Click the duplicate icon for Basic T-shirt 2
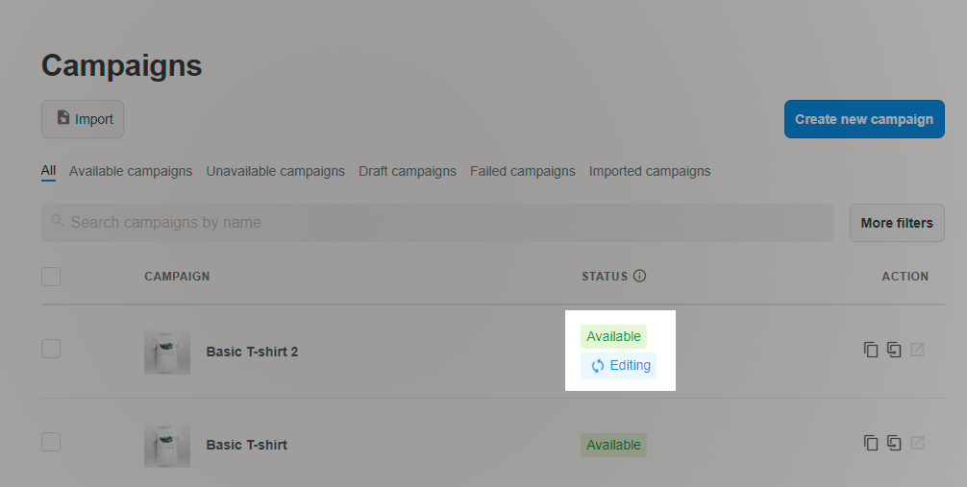This screenshot has width=967, height=487. (x=870, y=350)
